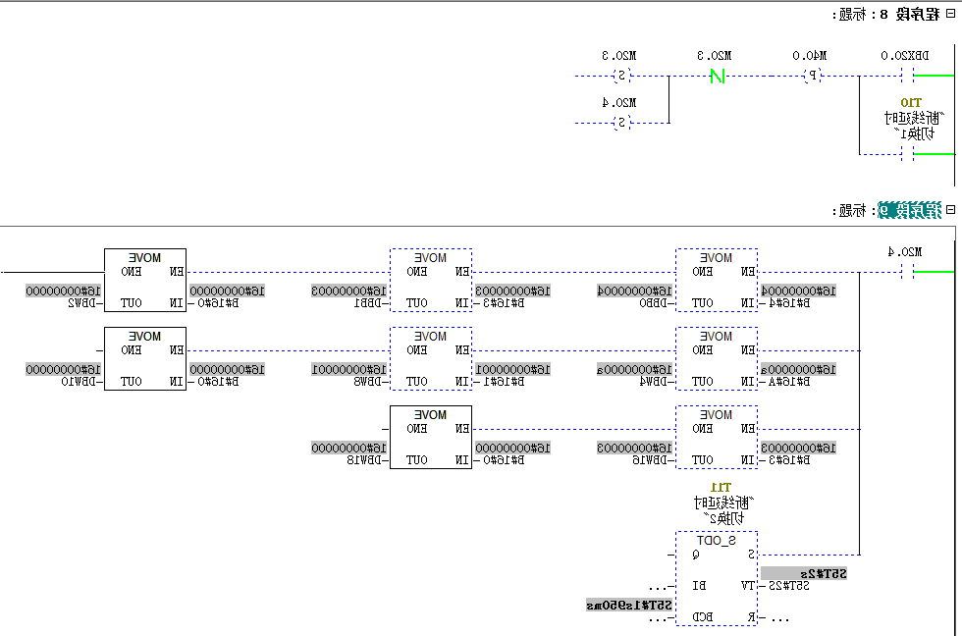Click B#16#0 input of the DBW2 MOVE
The image size is (962, 636).
[x=218, y=303]
